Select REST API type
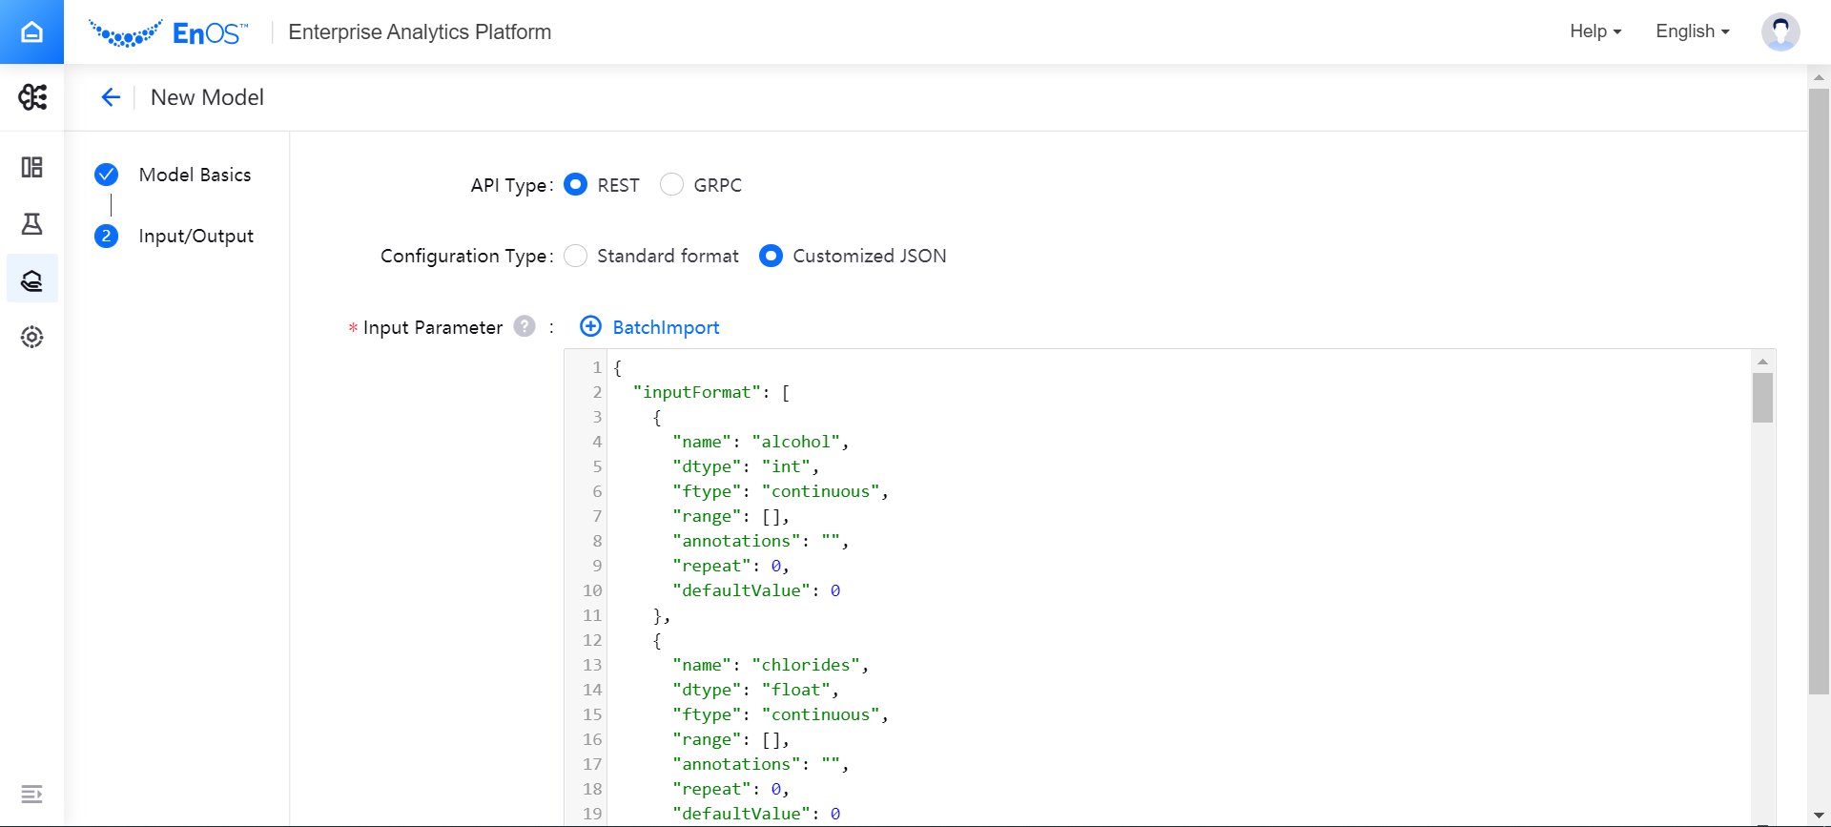Screen dimensions: 1831x827 (576, 184)
